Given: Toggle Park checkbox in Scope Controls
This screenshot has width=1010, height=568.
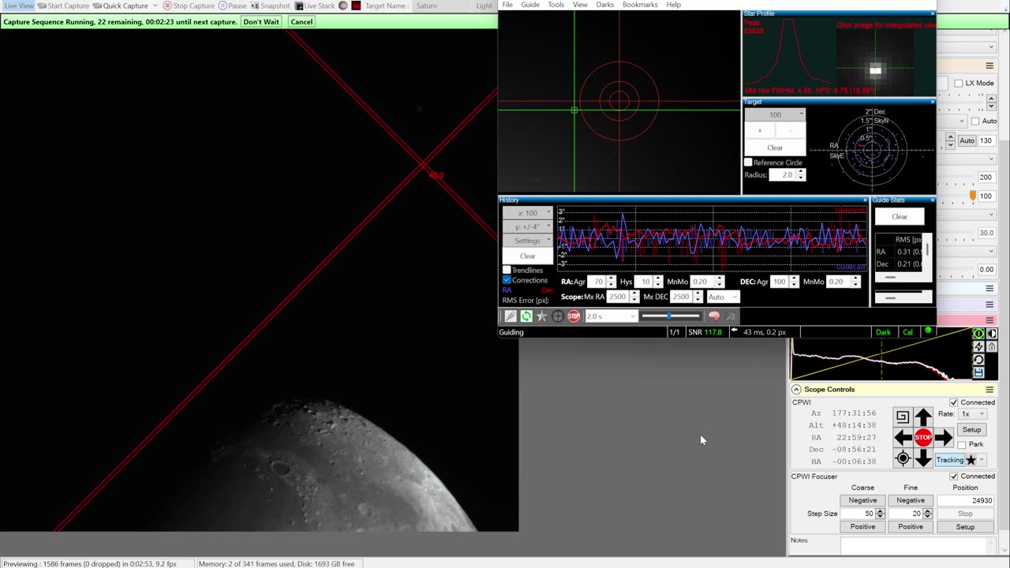Looking at the screenshot, I should click(x=961, y=444).
